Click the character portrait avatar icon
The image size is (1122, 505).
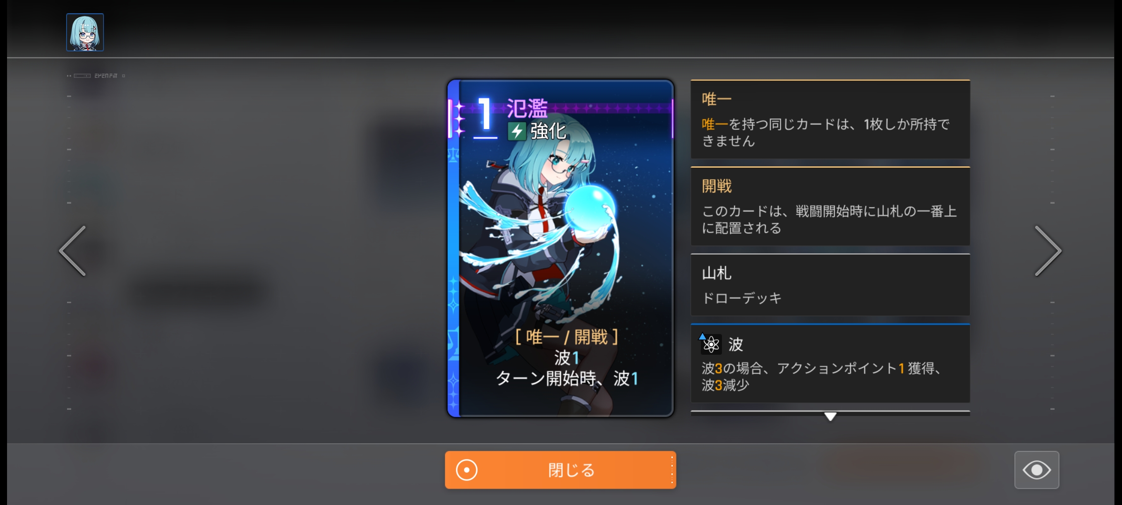85,32
